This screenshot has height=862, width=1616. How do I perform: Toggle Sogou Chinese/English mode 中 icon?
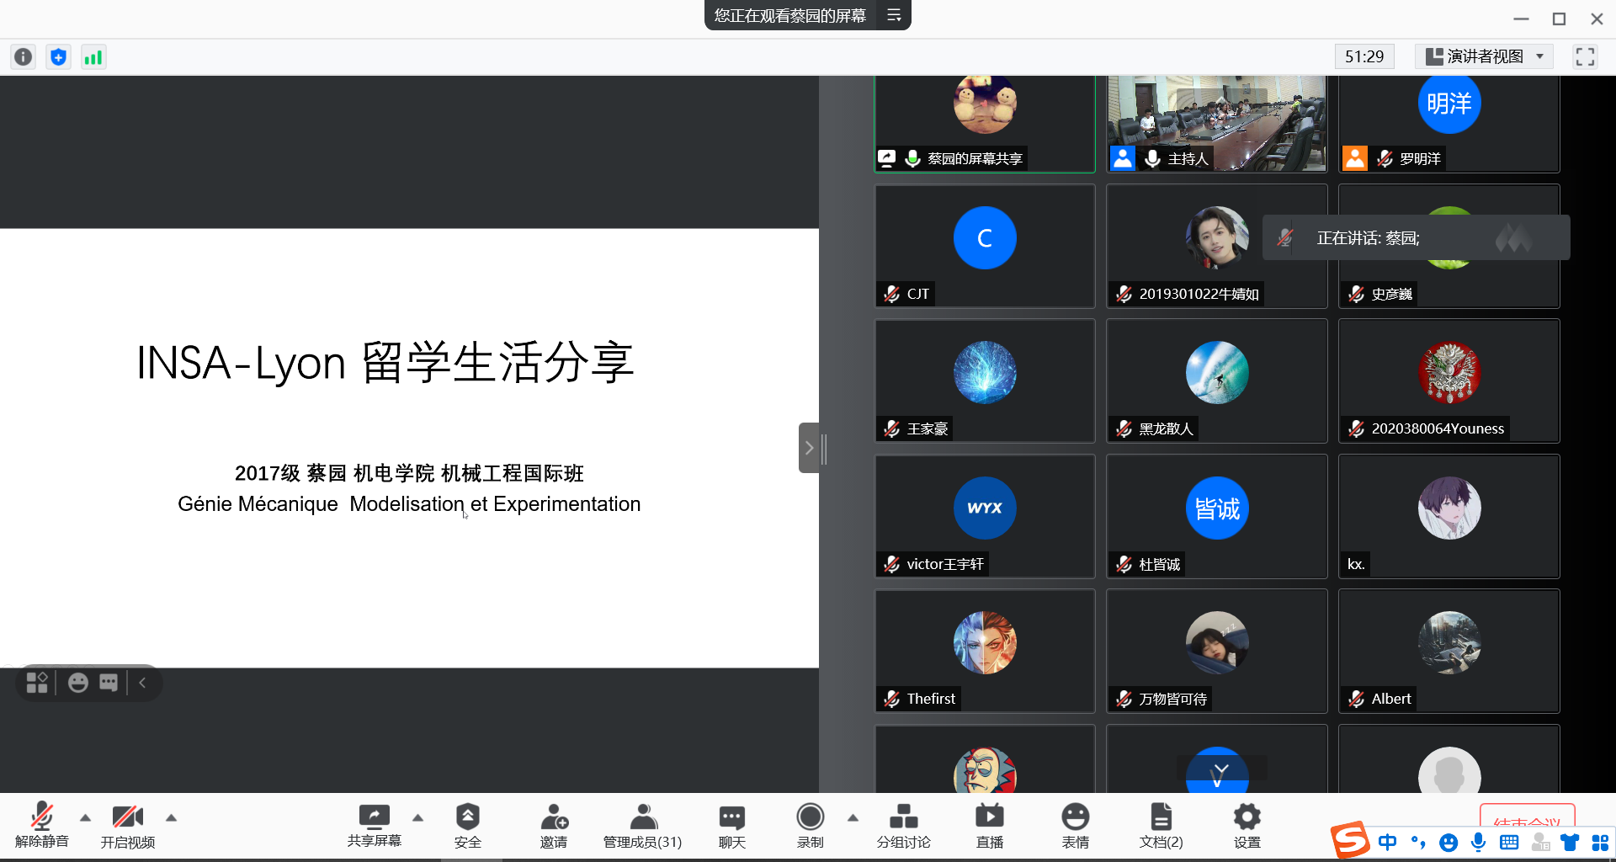pyautogui.click(x=1387, y=842)
